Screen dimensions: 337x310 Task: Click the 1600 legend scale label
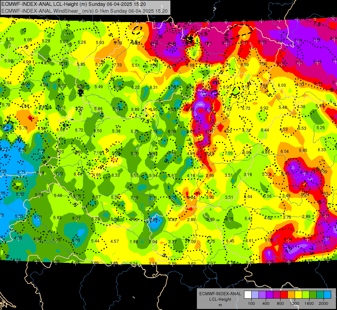click(x=309, y=303)
